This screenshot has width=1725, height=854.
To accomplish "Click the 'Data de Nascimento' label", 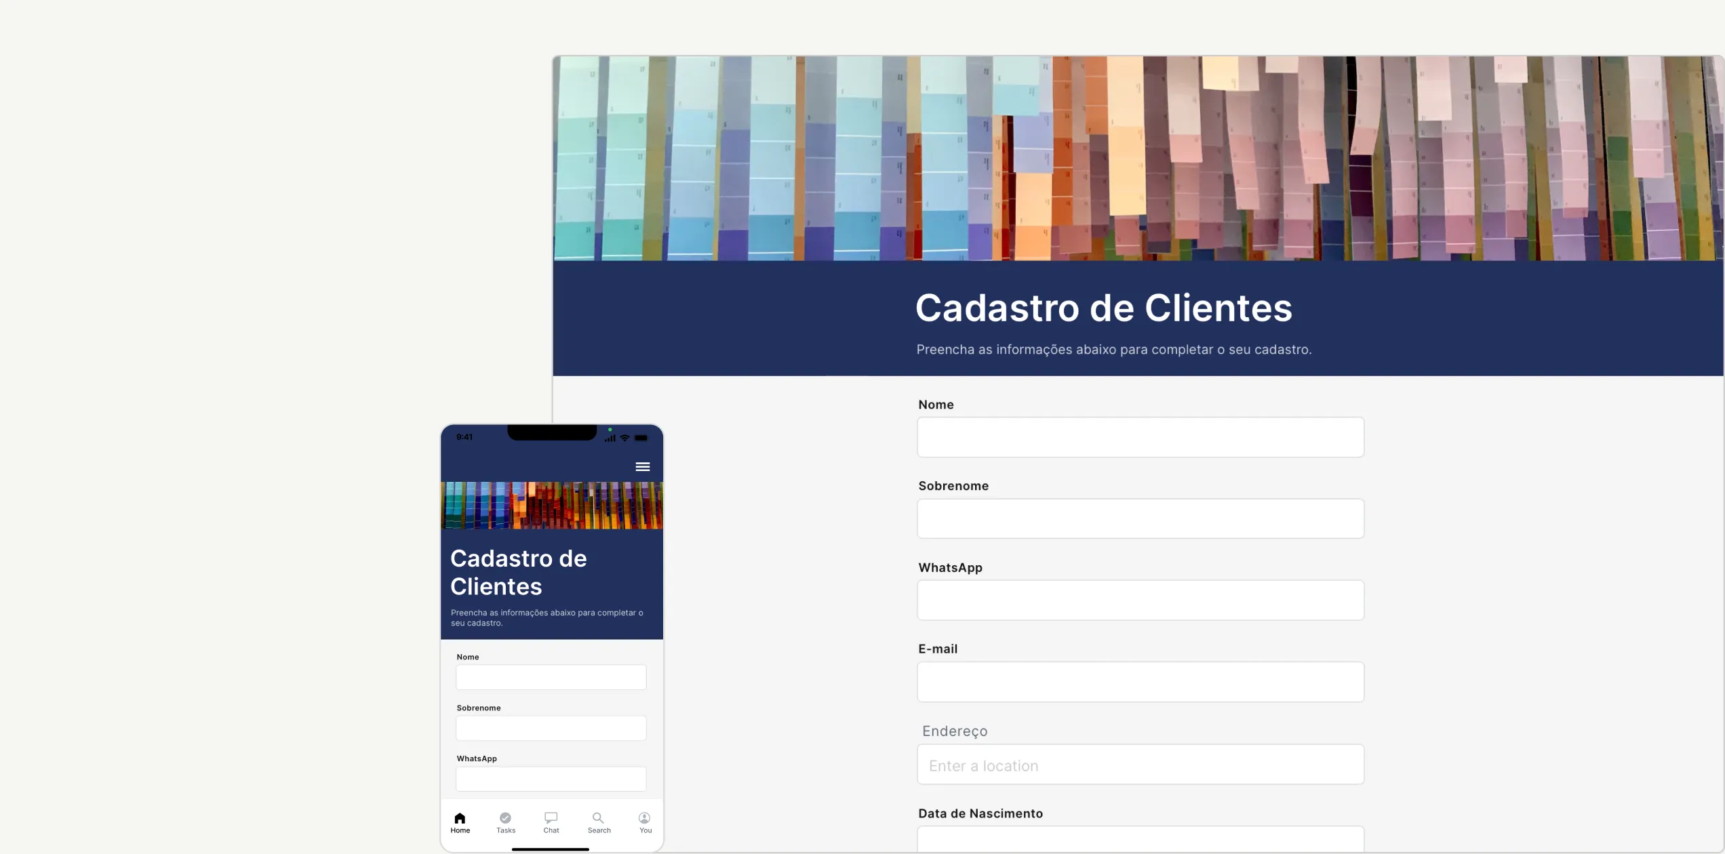I will (x=980, y=813).
